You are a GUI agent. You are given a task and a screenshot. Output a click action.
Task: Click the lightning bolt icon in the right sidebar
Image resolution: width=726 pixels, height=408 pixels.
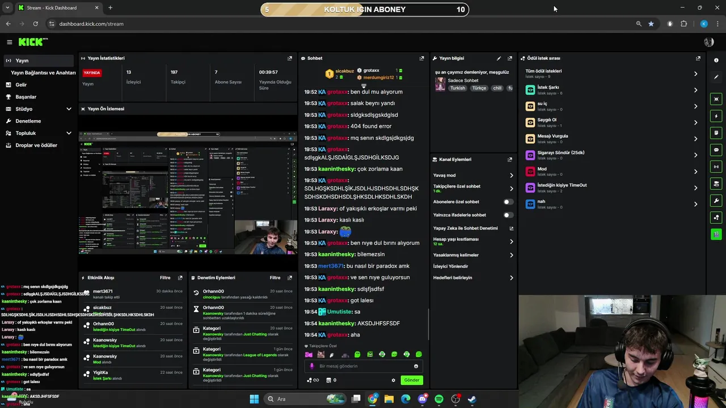(x=716, y=116)
